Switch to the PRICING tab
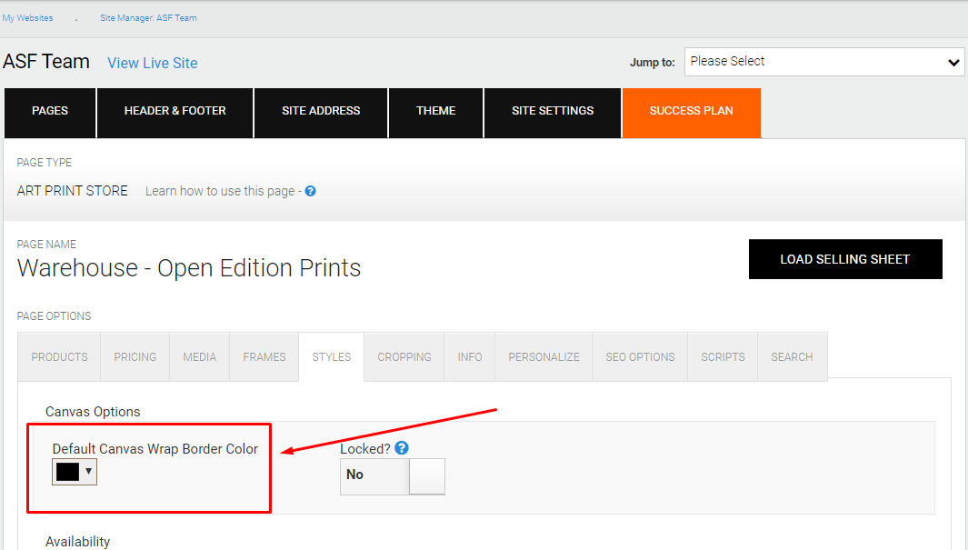 pyautogui.click(x=135, y=357)
